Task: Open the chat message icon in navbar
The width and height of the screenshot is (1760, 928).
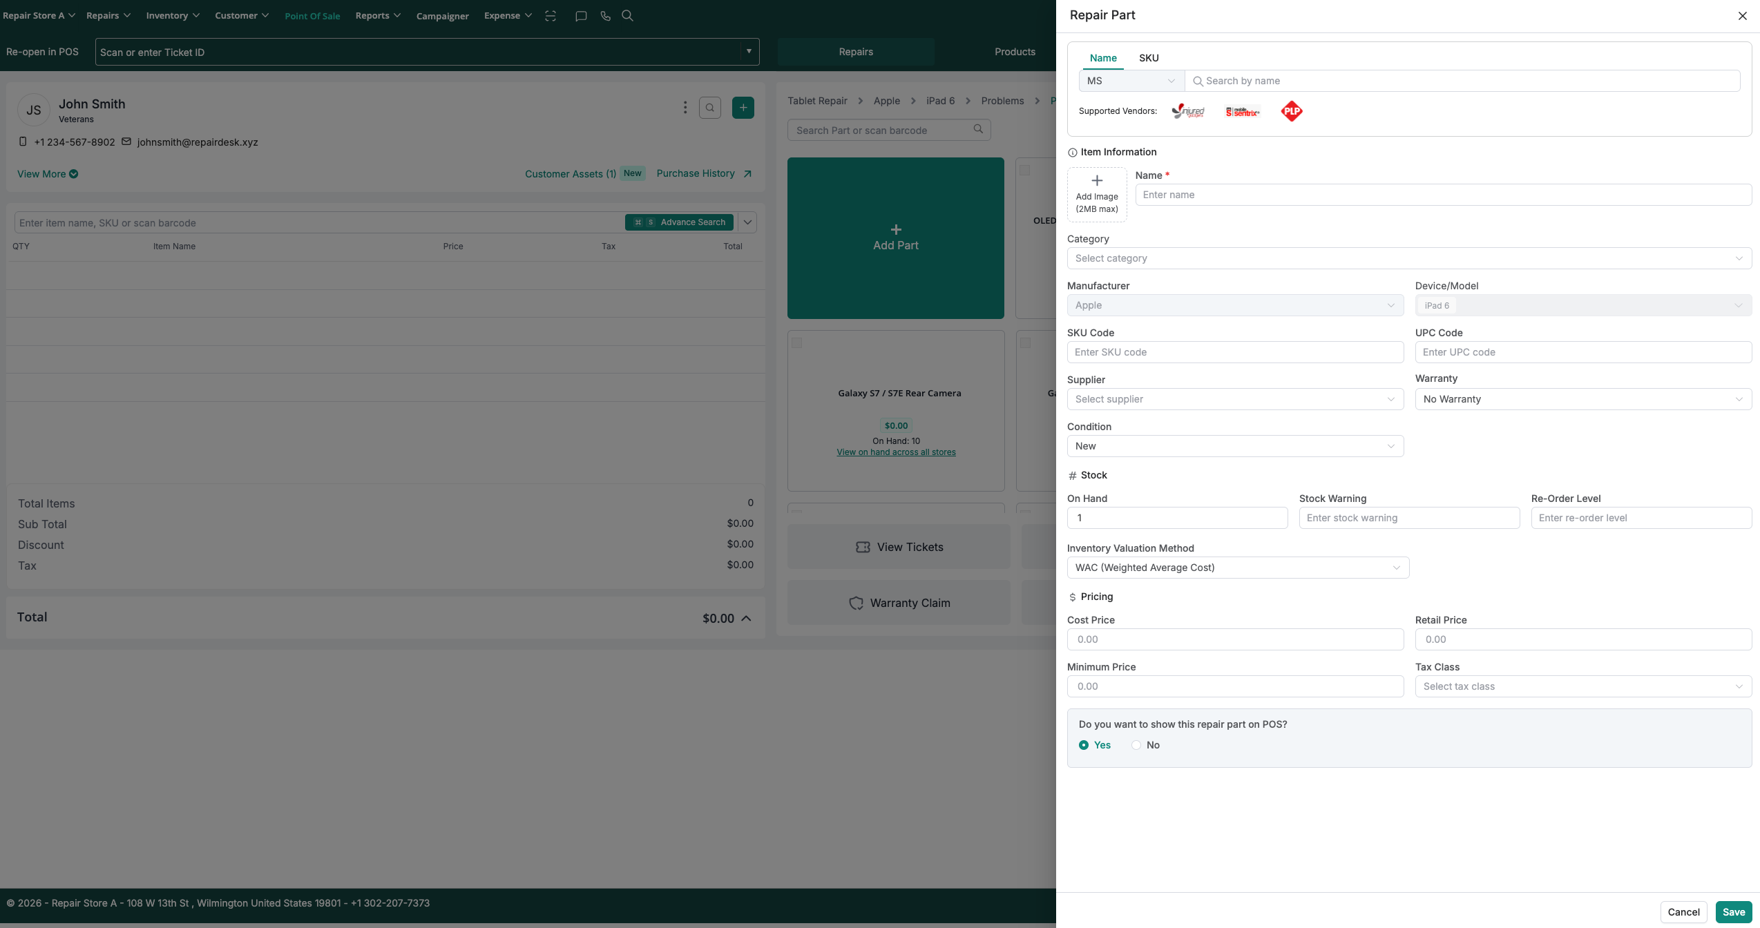Action: click(x=581, y=16)
